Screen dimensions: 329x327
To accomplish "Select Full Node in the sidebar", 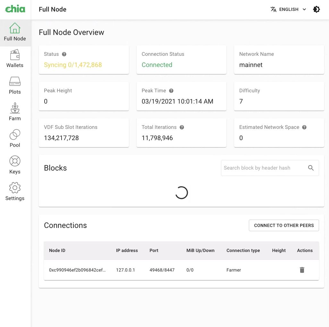I will (x=15, y=32).
